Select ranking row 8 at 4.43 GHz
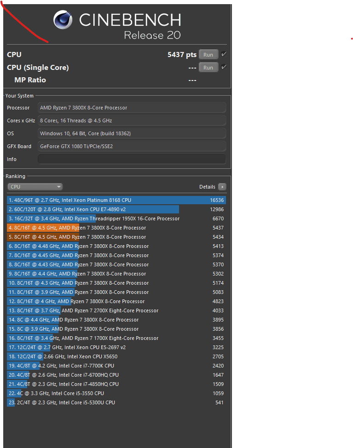353x448 pixels. point(116,264)
